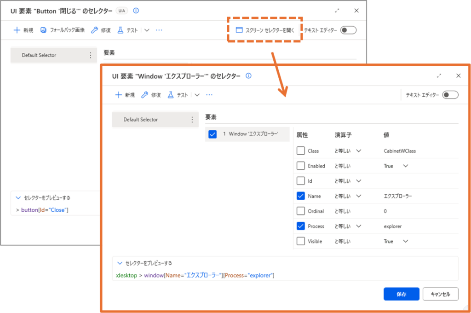The image size is (471, 313).
Task: Click 修復 in the Button '閉じる' selector window
Action: [101, 30]
